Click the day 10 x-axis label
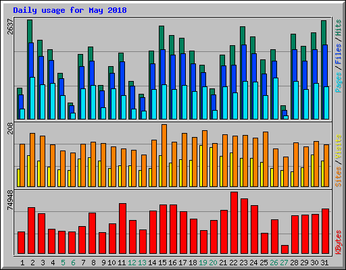 click(x=112, y=263)
